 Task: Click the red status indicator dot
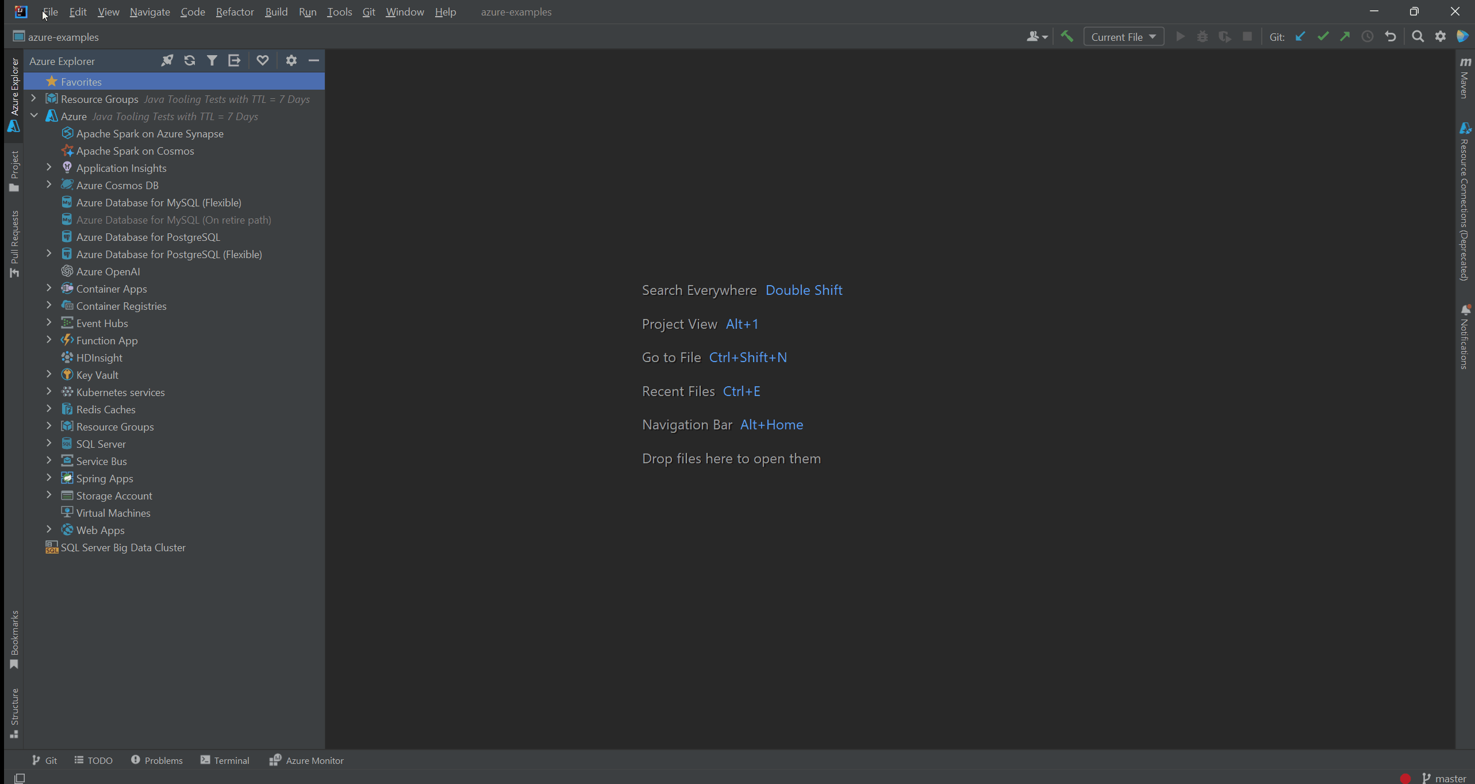[x=1405, y=778]
